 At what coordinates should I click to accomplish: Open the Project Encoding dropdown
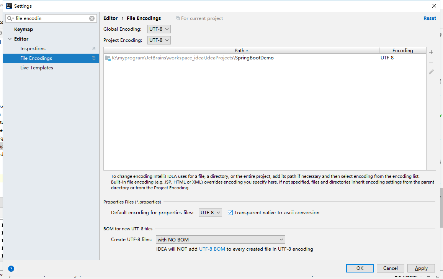[x=159, y=40]
